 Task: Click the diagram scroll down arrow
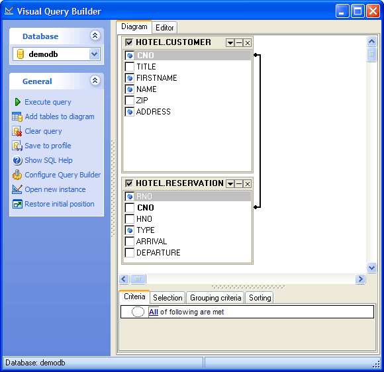(372, 267)
